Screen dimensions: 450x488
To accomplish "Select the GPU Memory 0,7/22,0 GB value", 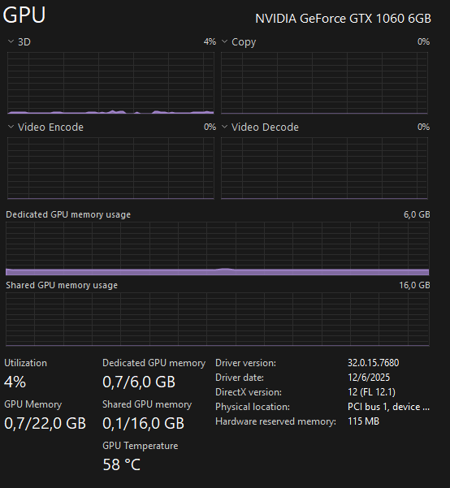I will coord(45,423).
